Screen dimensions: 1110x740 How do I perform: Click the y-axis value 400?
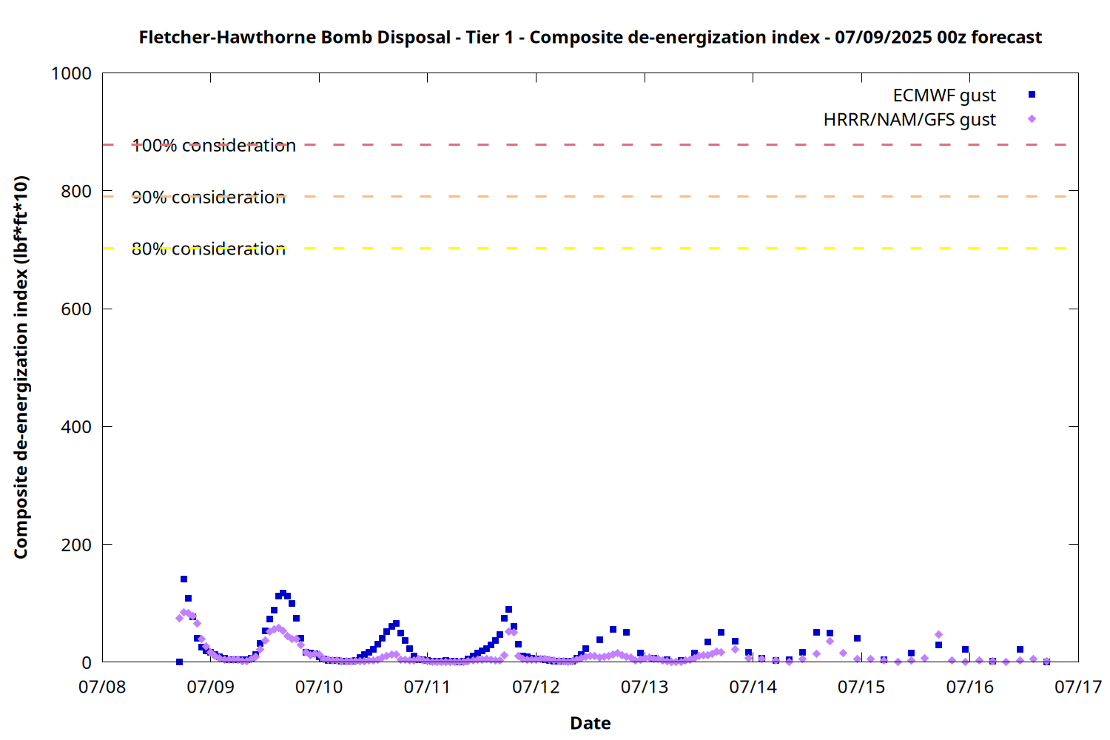pyautogui.click(x=76, y=427)
